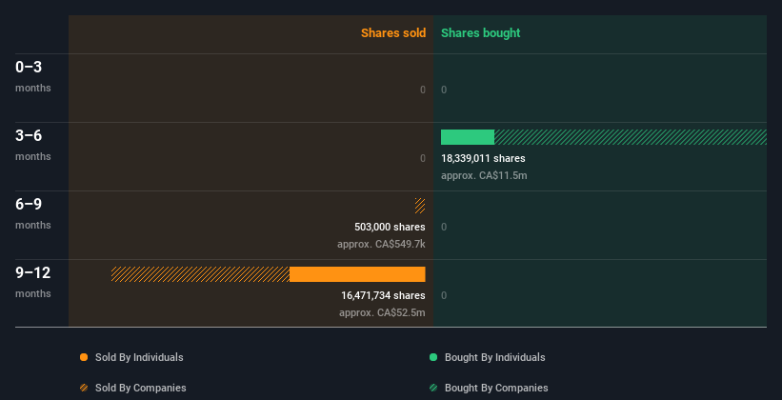Click the solid orange bar in 9–12 months
The image size is (782, 400).
click(357, 274)
